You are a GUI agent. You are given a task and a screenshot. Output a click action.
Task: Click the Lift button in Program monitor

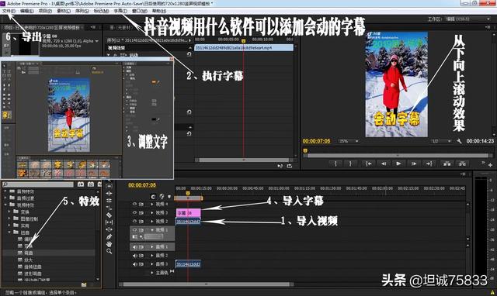click(x=447, y=163)
